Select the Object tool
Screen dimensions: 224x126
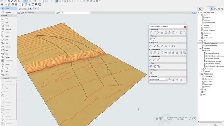tap(8, 68)
